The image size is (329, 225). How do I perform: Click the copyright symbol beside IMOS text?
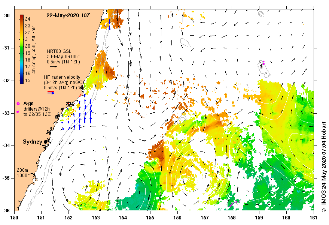pyautogui.click(x=323, y=210)
